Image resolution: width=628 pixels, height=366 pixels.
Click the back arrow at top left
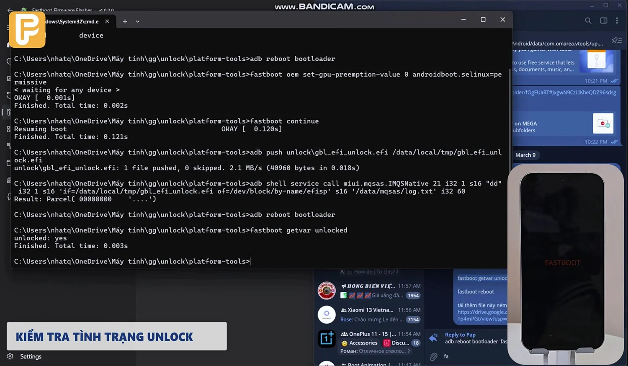tap(9, 10)
